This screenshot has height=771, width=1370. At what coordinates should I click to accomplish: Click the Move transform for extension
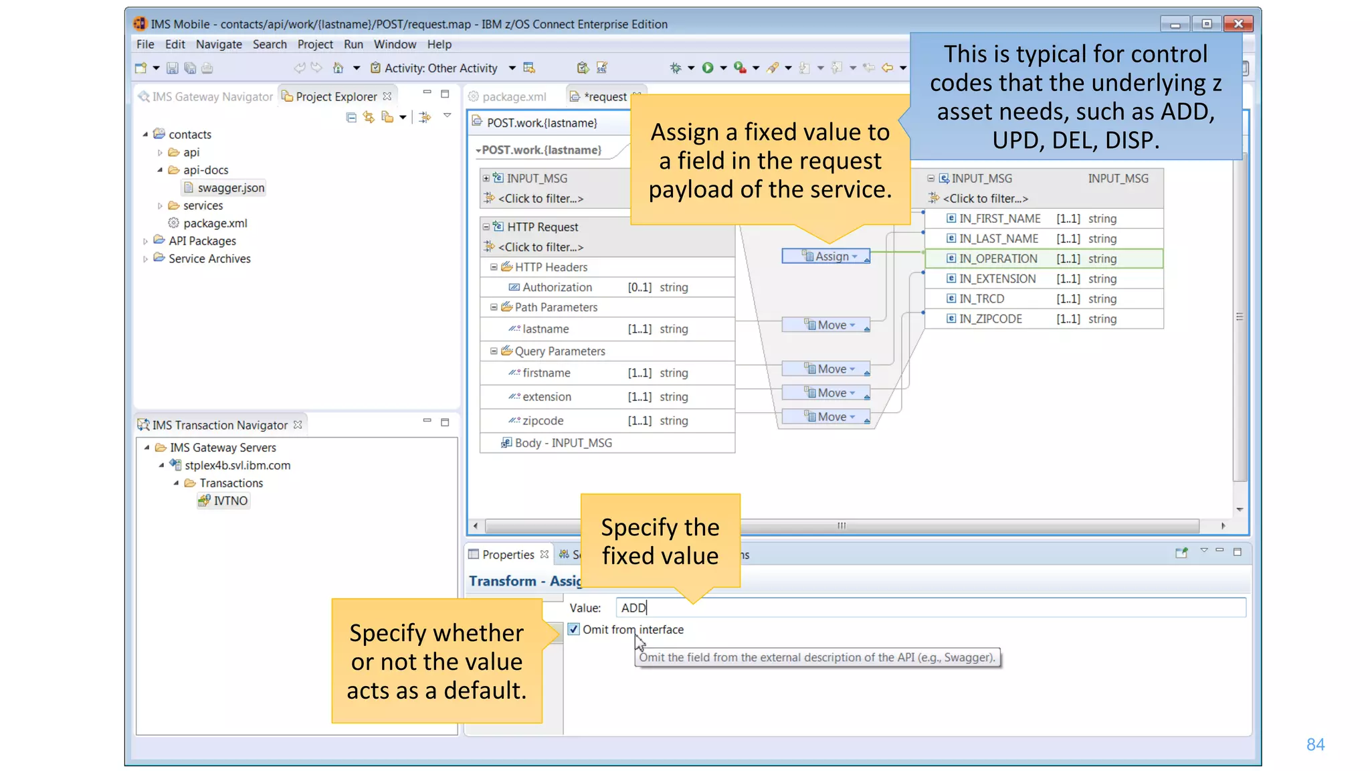coord(827,393)
